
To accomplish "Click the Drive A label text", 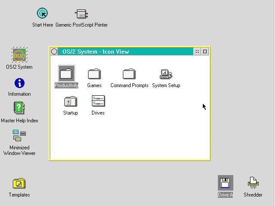I will [x=225, y=195].
